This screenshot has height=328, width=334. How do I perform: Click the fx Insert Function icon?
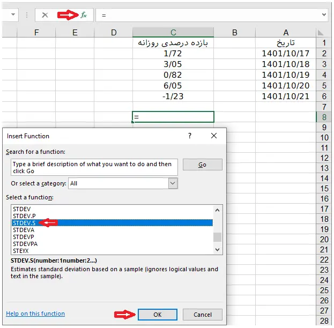[x=83, y=15]
